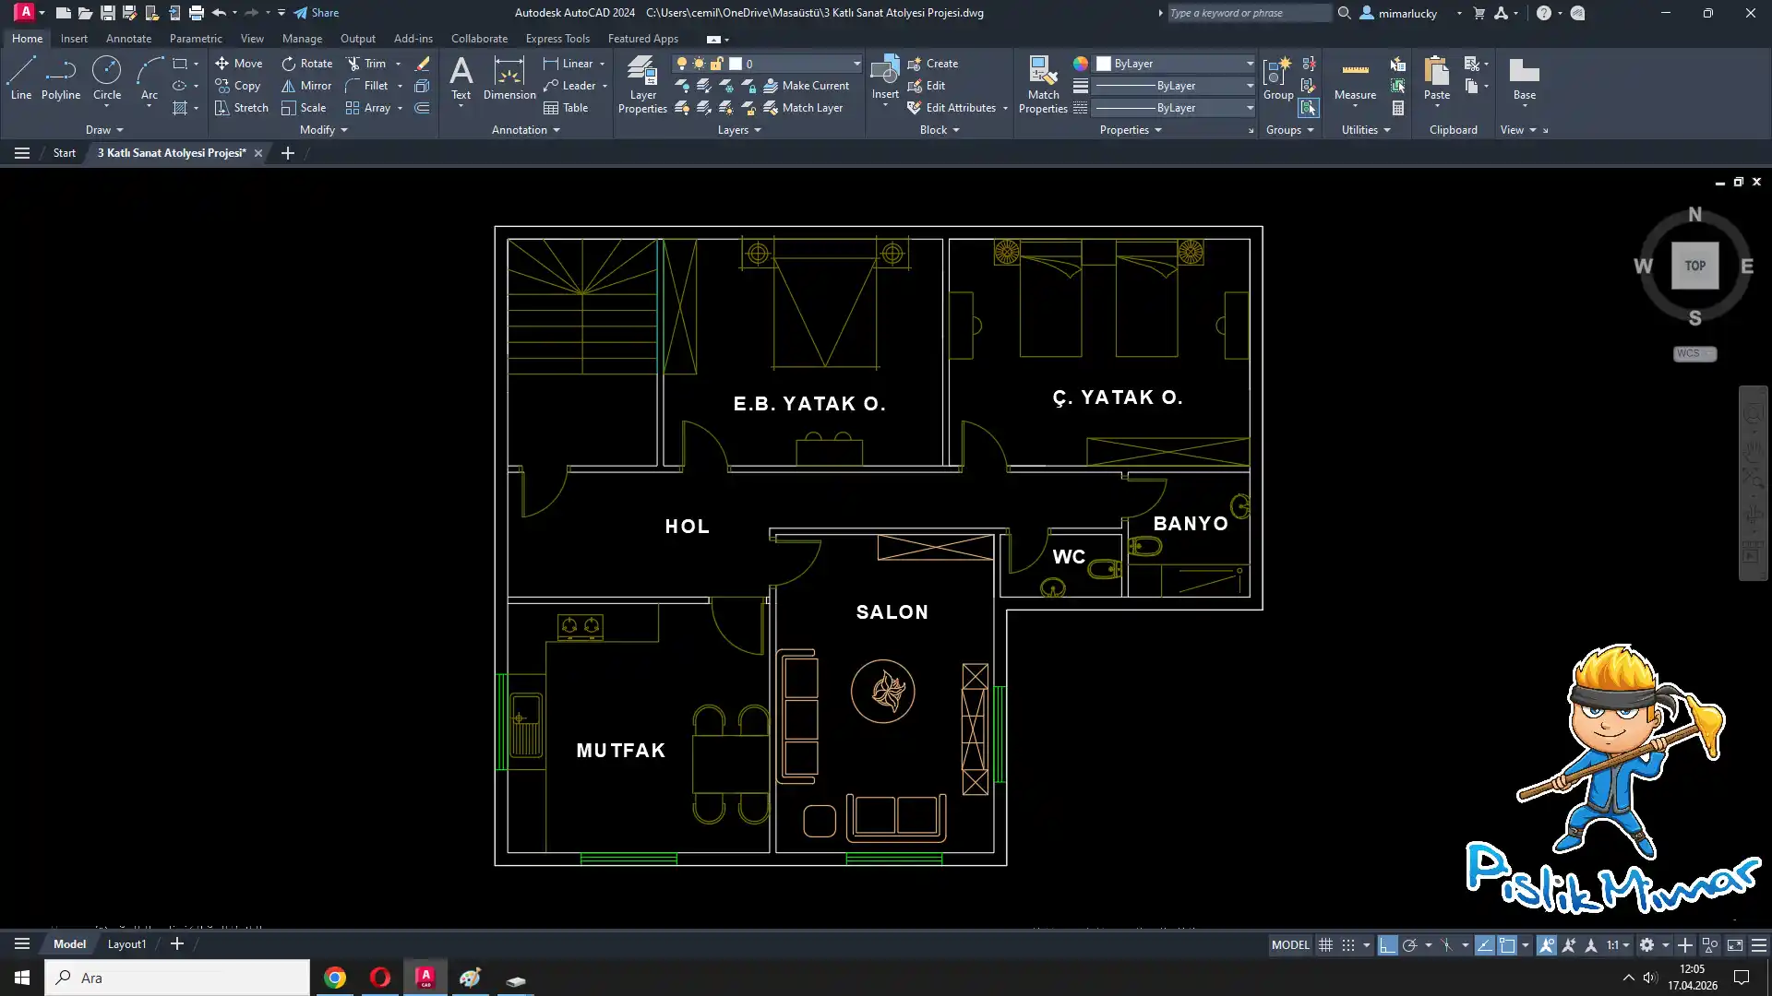Expand the Draw panel
The image size is (1772, 996).
(x=103, y=130)
